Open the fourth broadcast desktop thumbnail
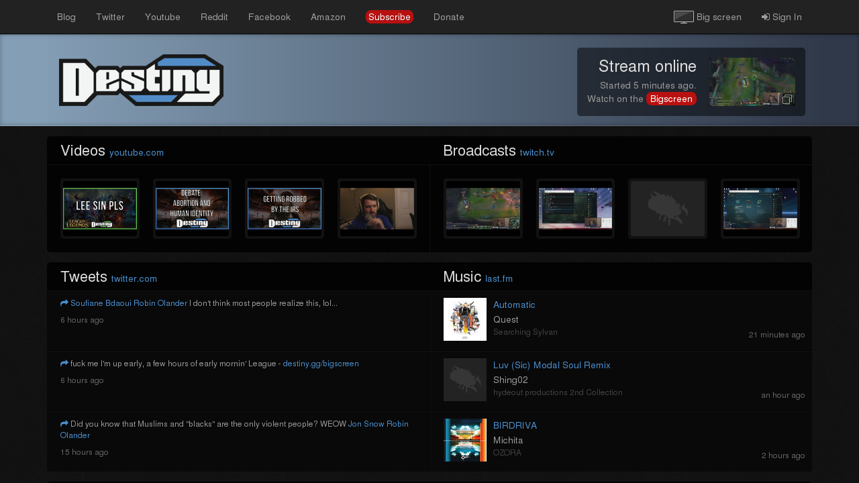Screen dimensions: 859x483 pos(760,209)
